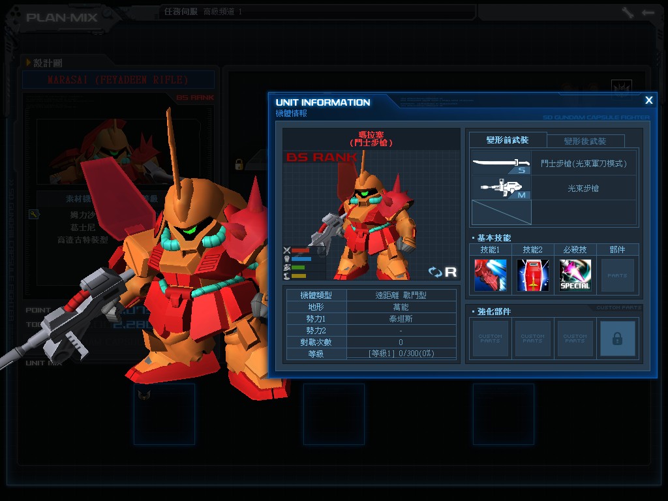Select the third CUSTOM PARTS slot

pyautogui.click(x=575, y=339)
